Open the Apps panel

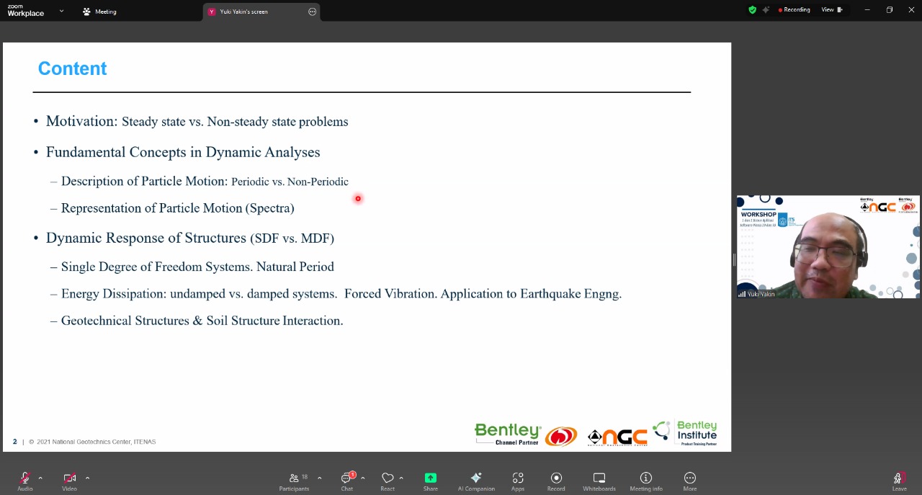point(518,481)
